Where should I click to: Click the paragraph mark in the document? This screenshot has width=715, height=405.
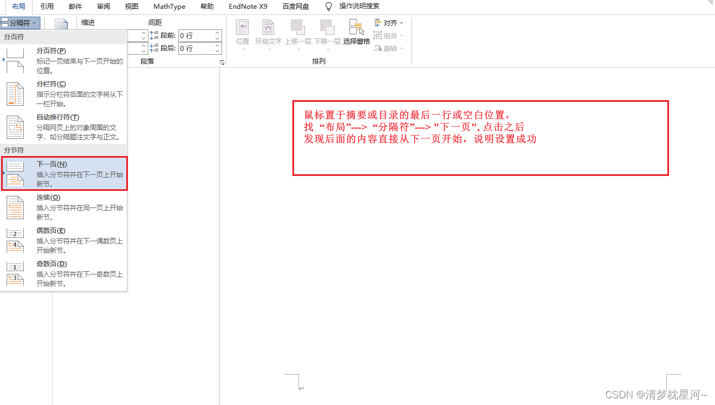[x=301, y=389]
